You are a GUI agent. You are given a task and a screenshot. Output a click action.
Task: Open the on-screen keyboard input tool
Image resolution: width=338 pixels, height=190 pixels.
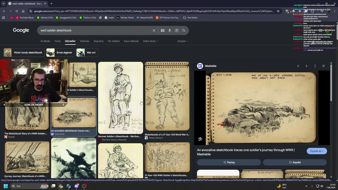coord(163,30)
